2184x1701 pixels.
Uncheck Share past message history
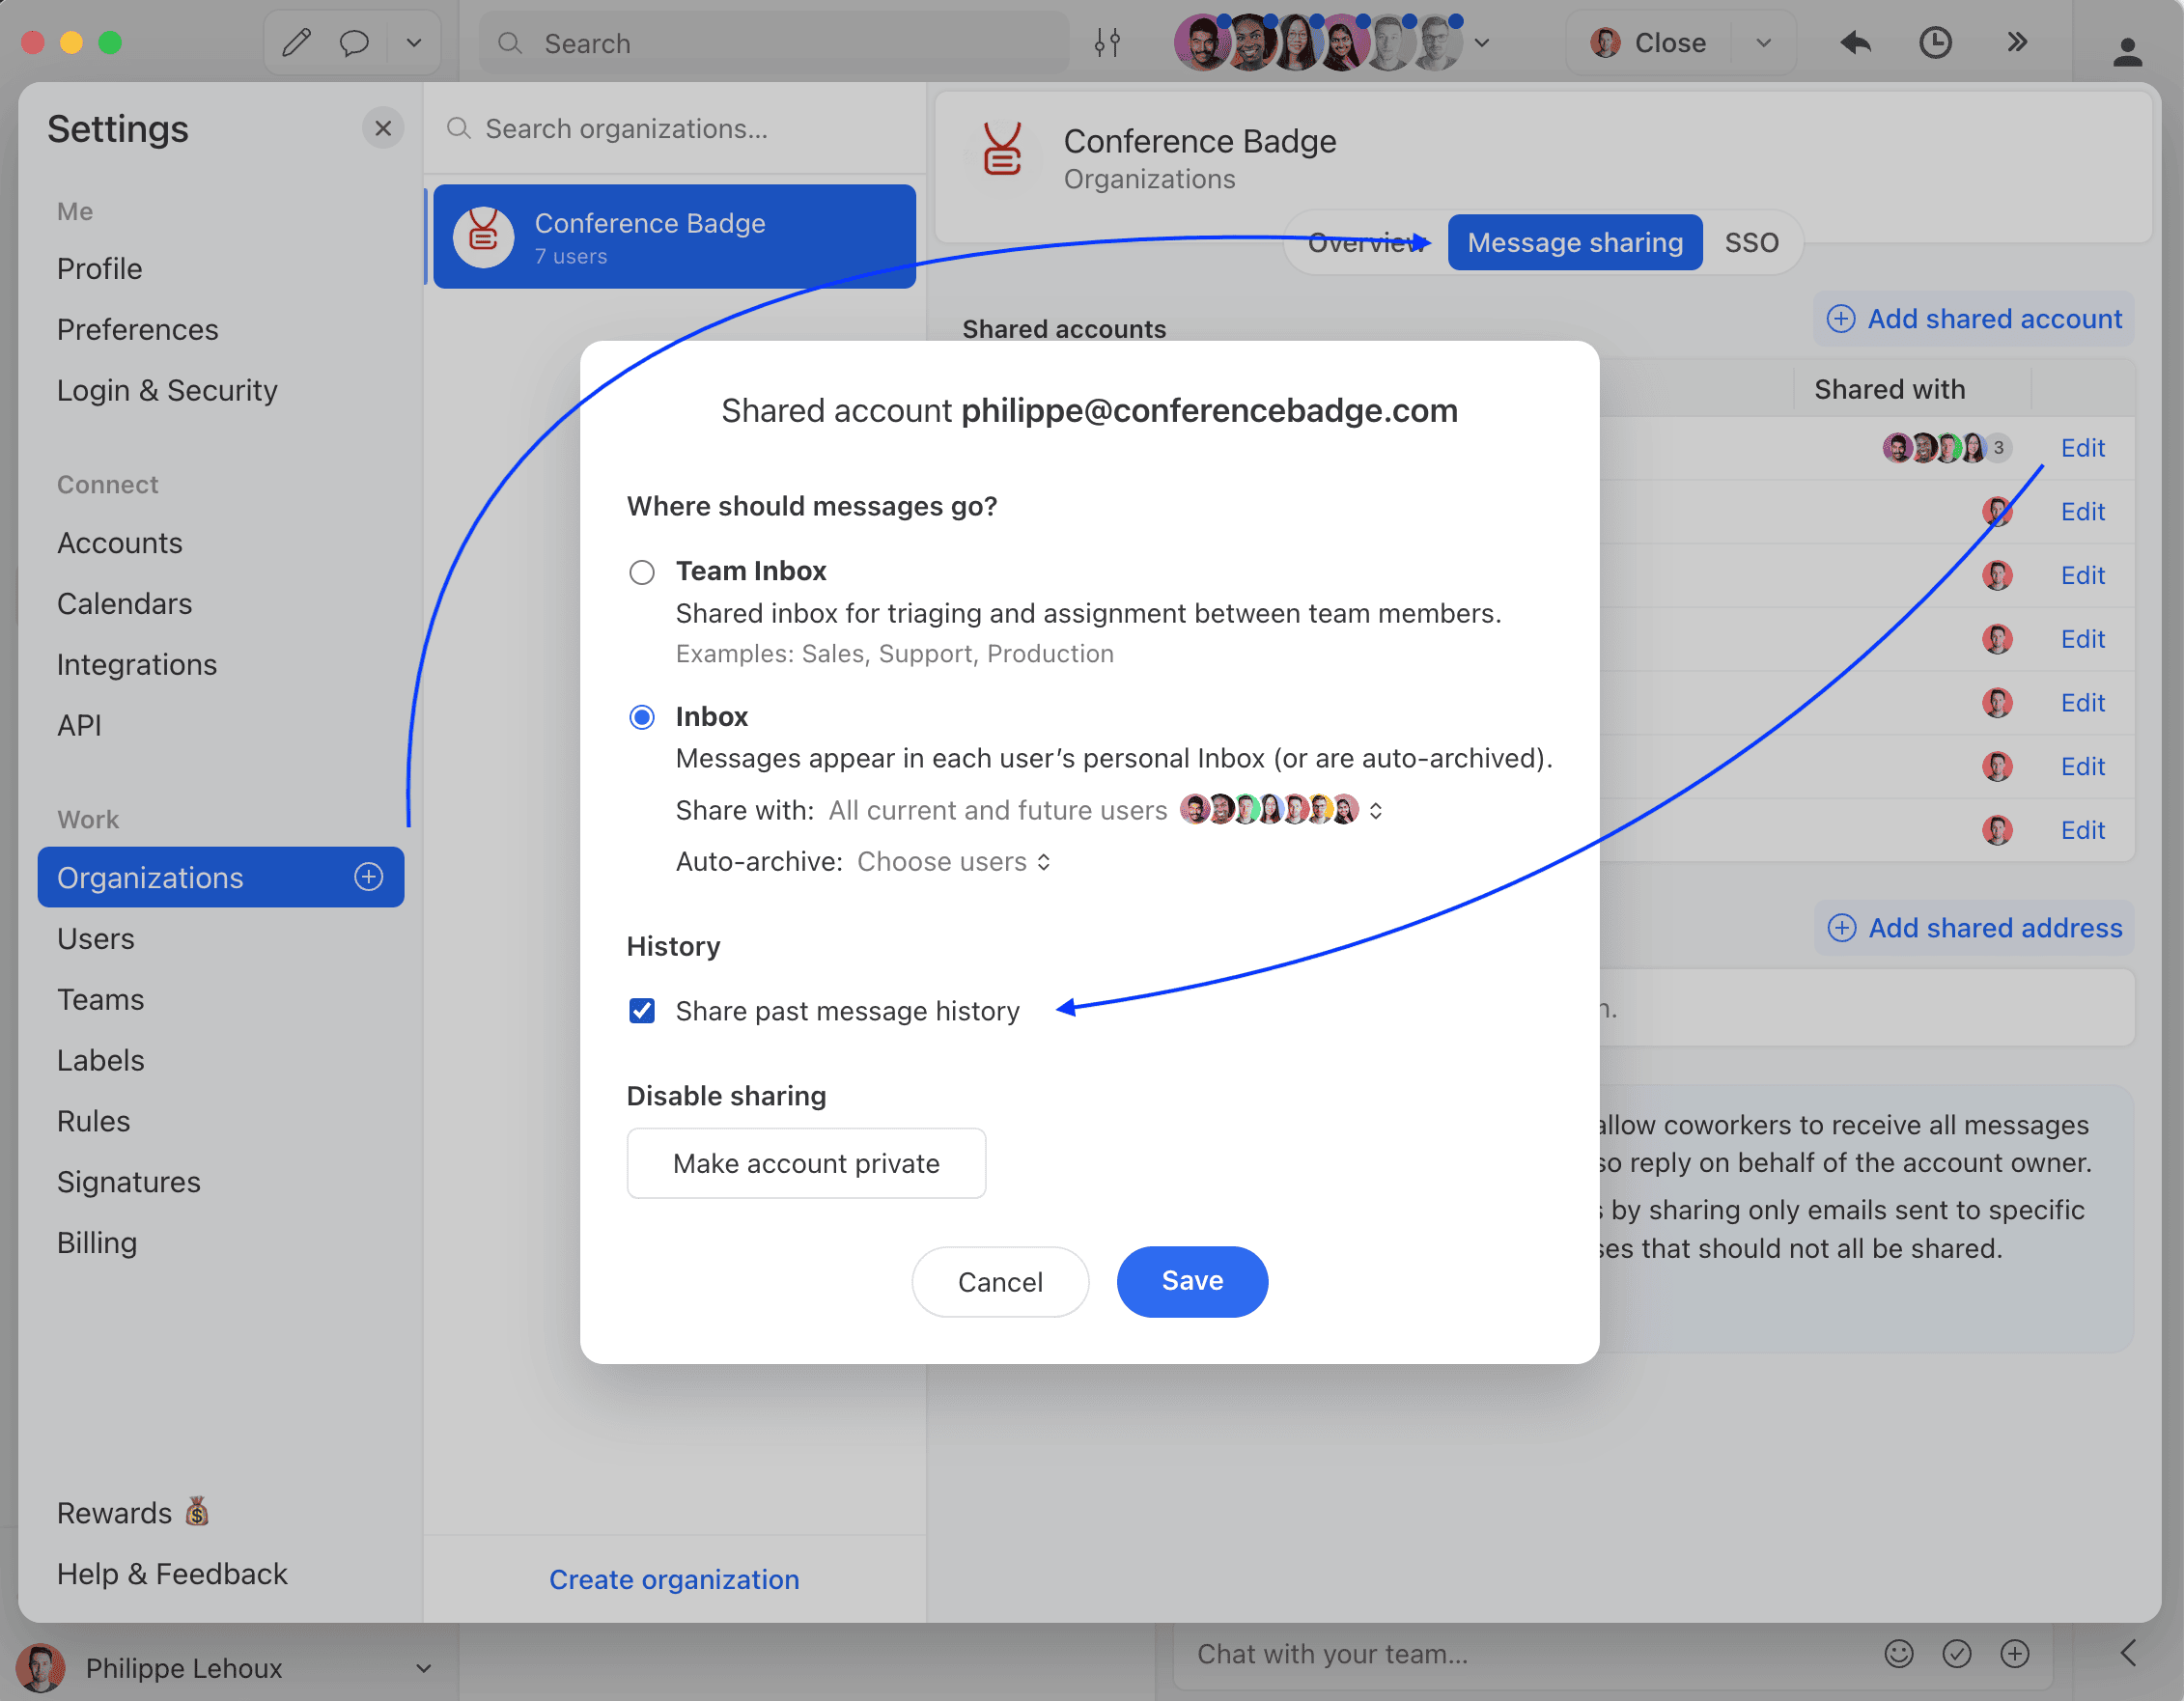642,1011
